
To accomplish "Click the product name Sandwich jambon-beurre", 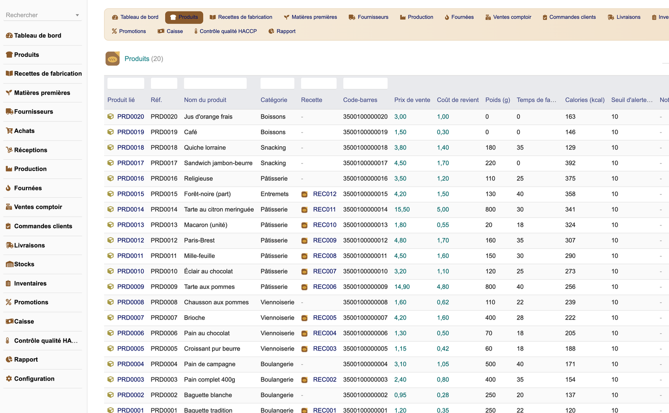I will [x=218, y=163].
